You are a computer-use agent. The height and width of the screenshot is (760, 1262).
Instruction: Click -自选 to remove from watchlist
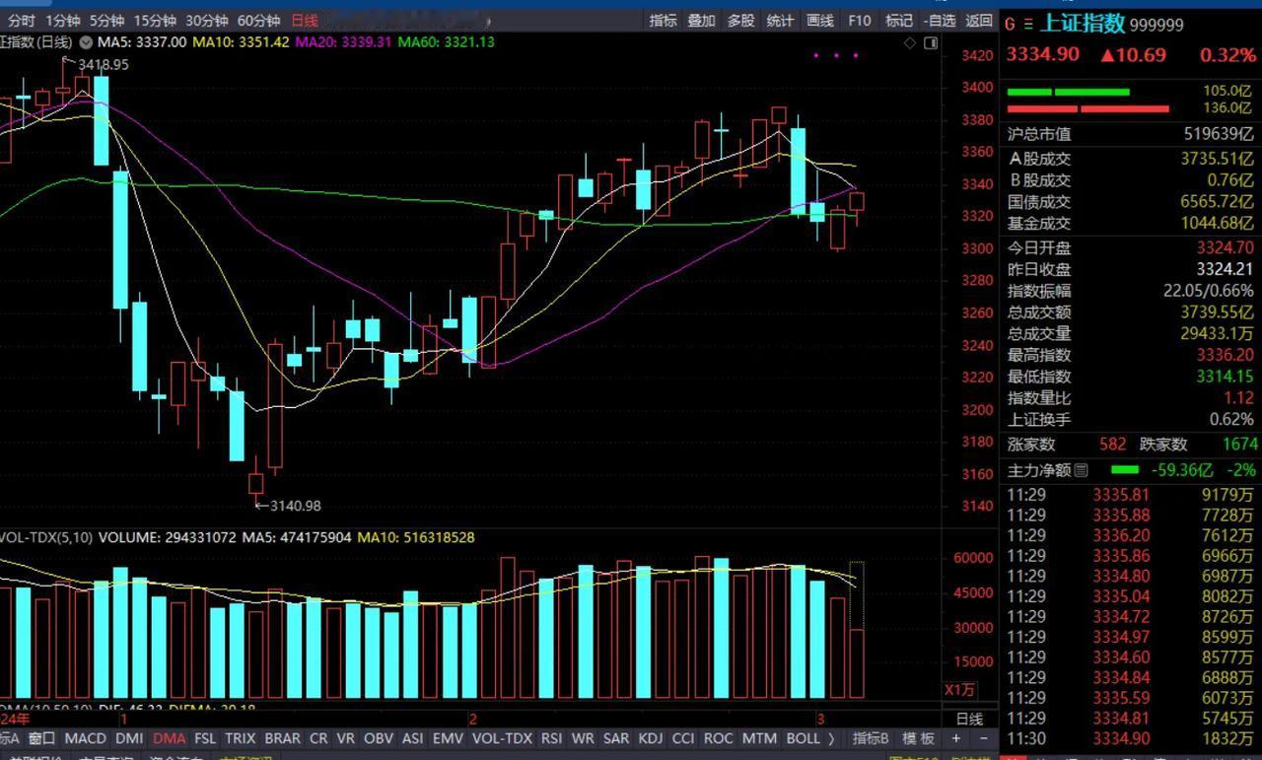(941, 20)
